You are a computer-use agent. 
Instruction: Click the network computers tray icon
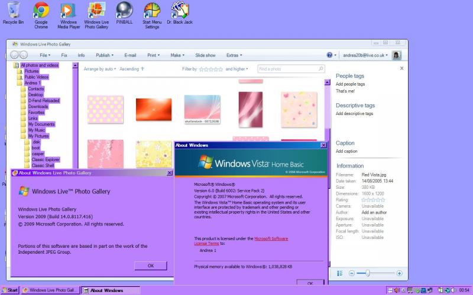(x=430, y=290)
